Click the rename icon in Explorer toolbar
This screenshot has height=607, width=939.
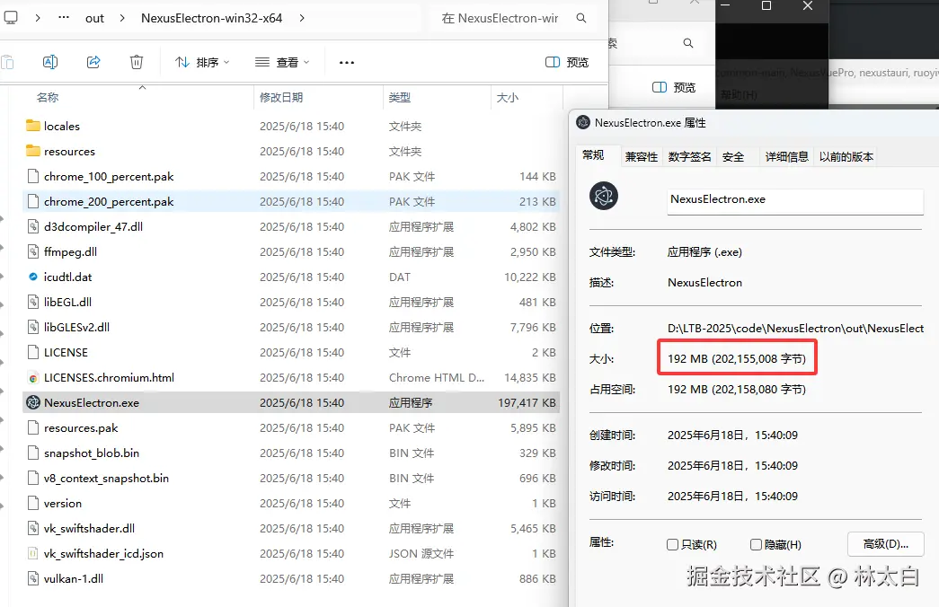50,62
